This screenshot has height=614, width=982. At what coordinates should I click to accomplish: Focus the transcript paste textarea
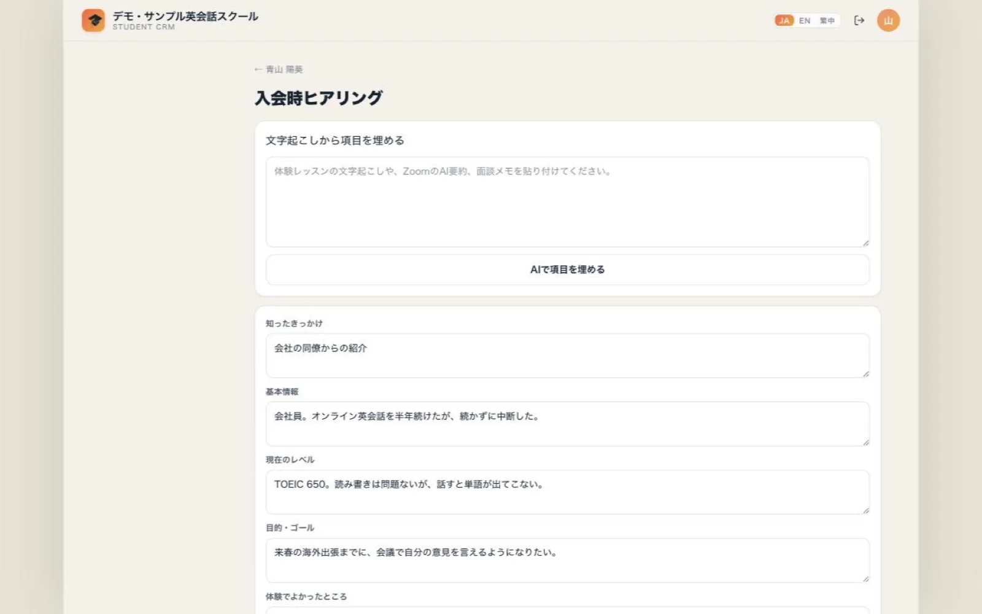point(567,202)
